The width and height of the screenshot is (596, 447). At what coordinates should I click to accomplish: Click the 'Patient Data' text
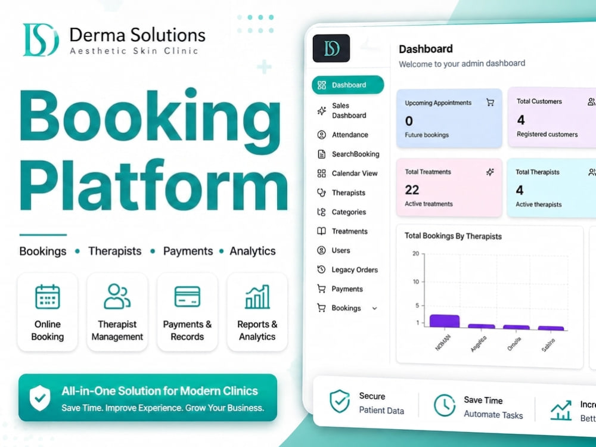(381, 411)
